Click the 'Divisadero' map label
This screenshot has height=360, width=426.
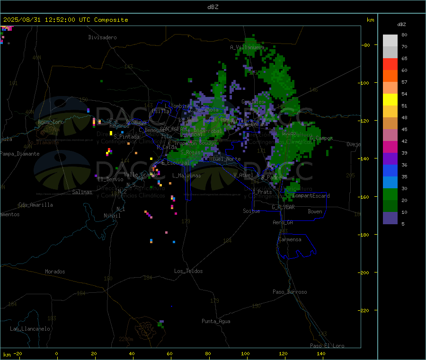102,37
